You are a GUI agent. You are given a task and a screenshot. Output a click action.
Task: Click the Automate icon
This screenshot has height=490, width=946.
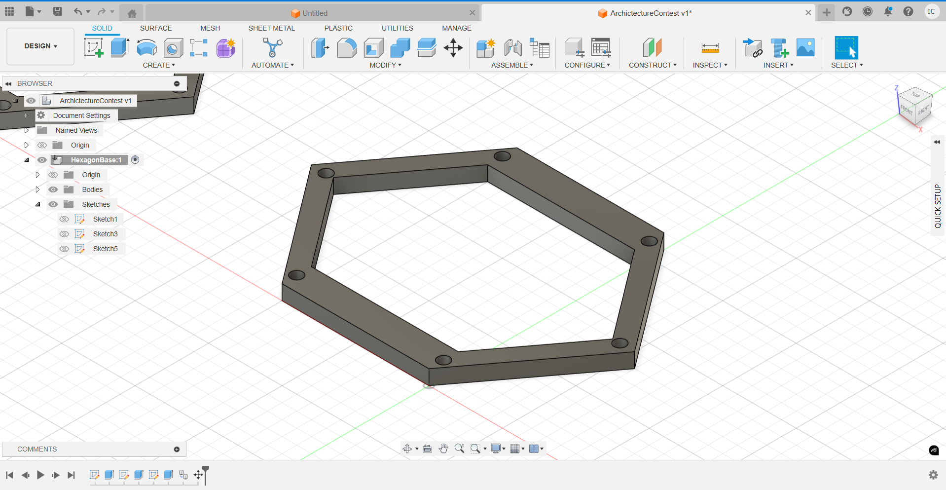tap(273, 48)
